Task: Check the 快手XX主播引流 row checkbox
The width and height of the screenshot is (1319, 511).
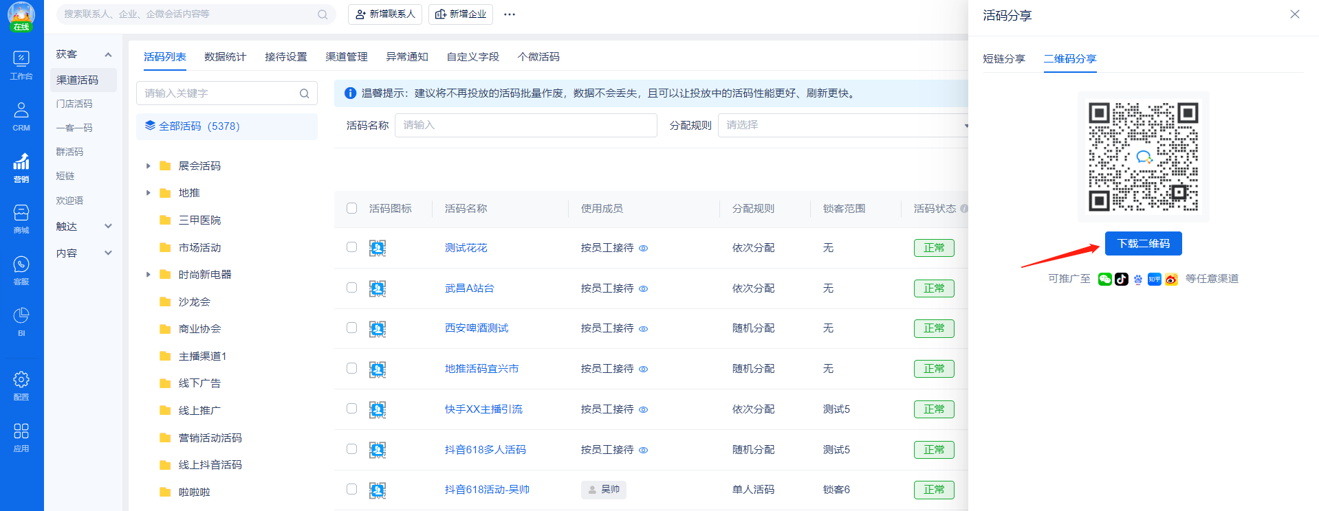Action: (352, 409)
